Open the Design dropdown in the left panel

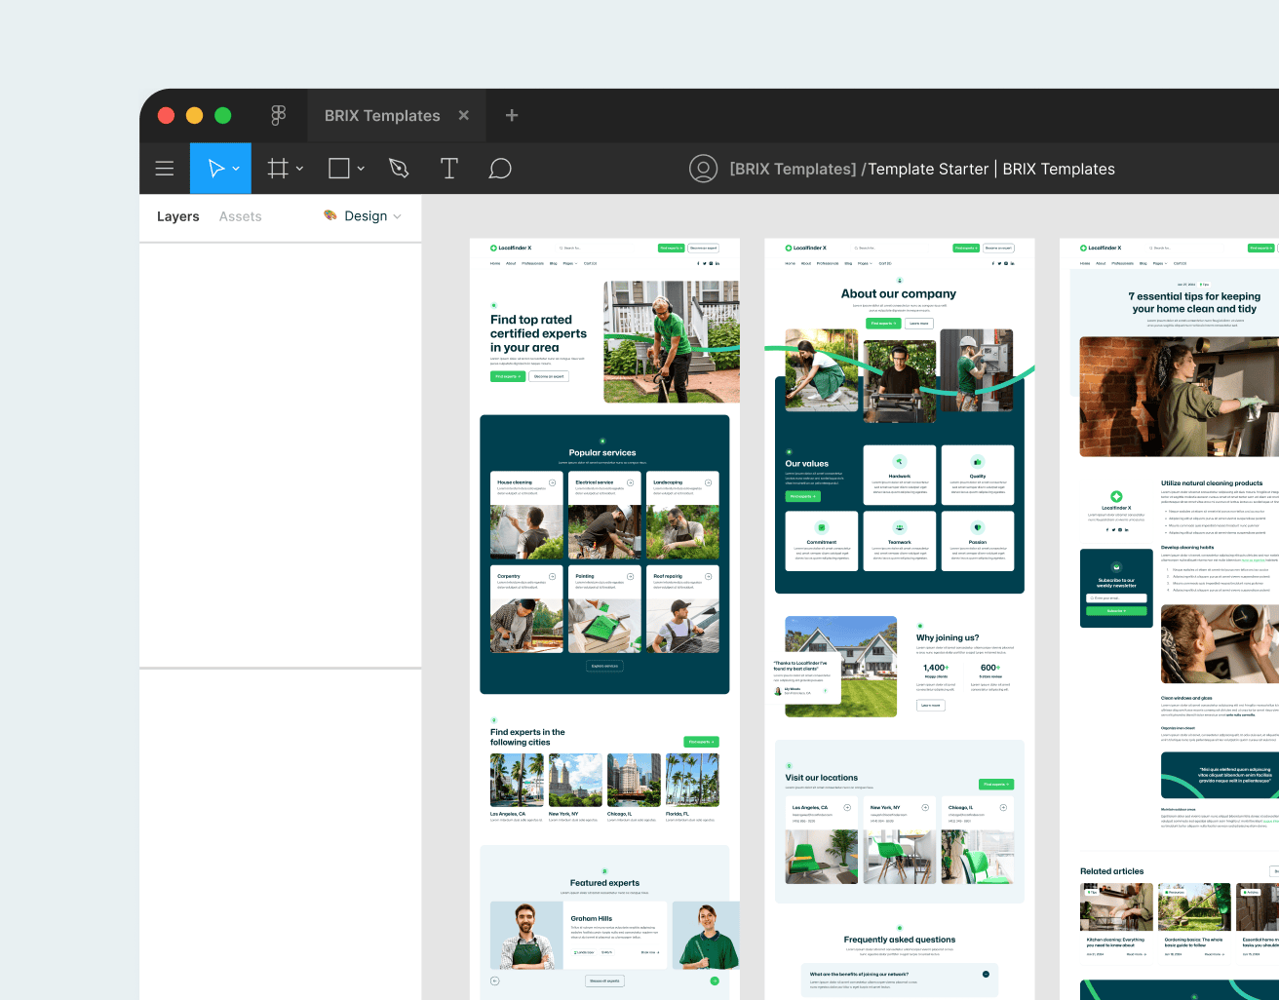[363, 216]
